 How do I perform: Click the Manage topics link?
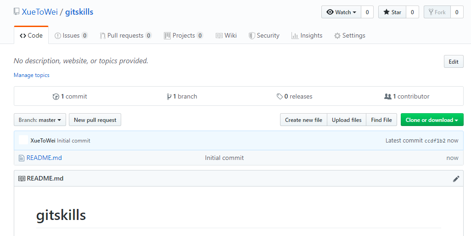(x=32, y=75)
